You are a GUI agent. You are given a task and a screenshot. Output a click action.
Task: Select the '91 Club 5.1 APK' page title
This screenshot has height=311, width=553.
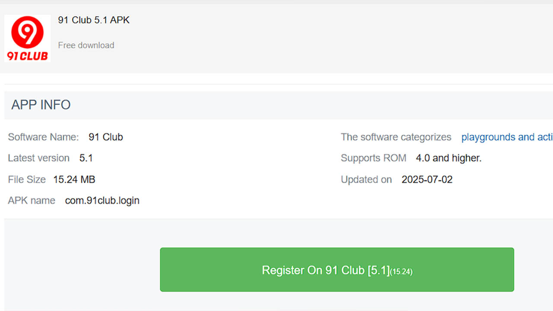[94, 20]
